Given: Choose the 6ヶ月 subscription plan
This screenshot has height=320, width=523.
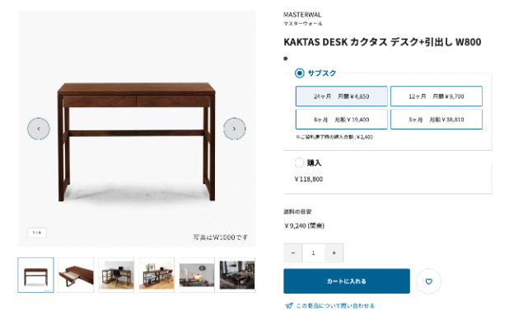Looking at the screenshot, I should (342, 120).
